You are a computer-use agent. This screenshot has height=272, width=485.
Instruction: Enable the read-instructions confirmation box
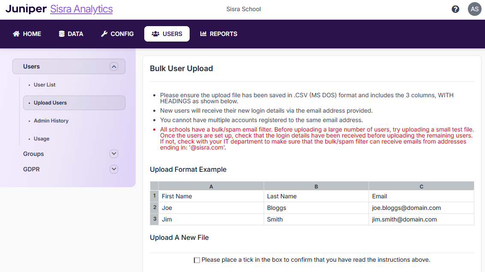pyautogui.click(x=197, y=260)
